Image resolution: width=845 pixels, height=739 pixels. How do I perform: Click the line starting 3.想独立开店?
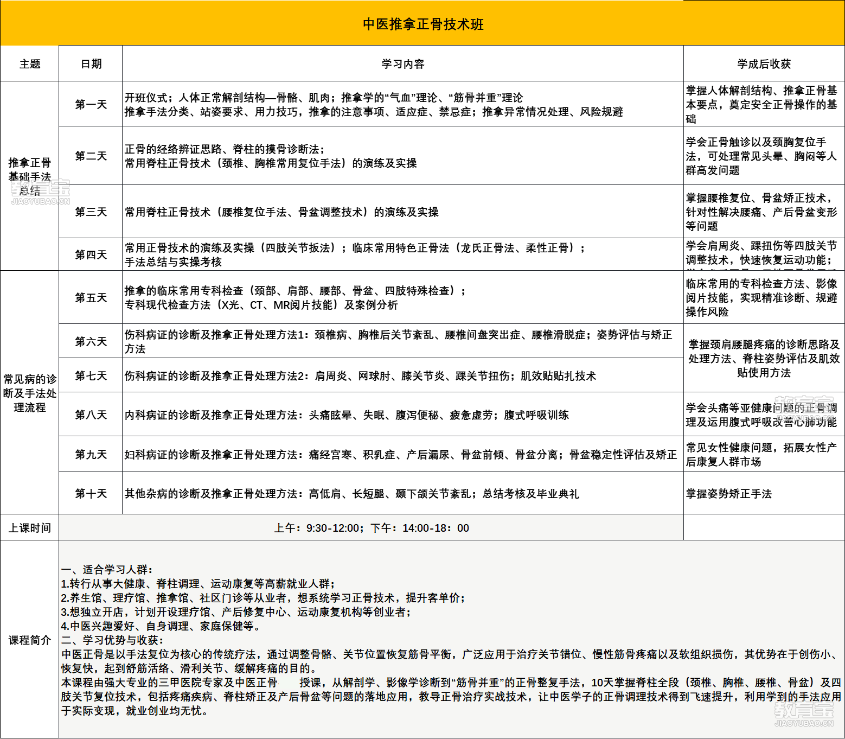point(236,612)
